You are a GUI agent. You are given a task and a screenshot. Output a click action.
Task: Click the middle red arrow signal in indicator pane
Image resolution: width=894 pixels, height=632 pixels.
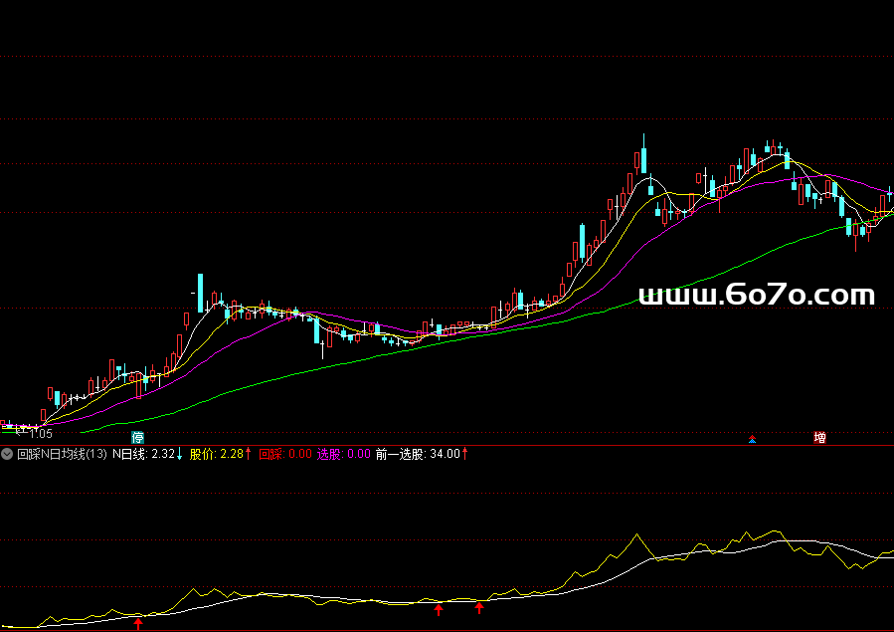(x=439, y=609)
